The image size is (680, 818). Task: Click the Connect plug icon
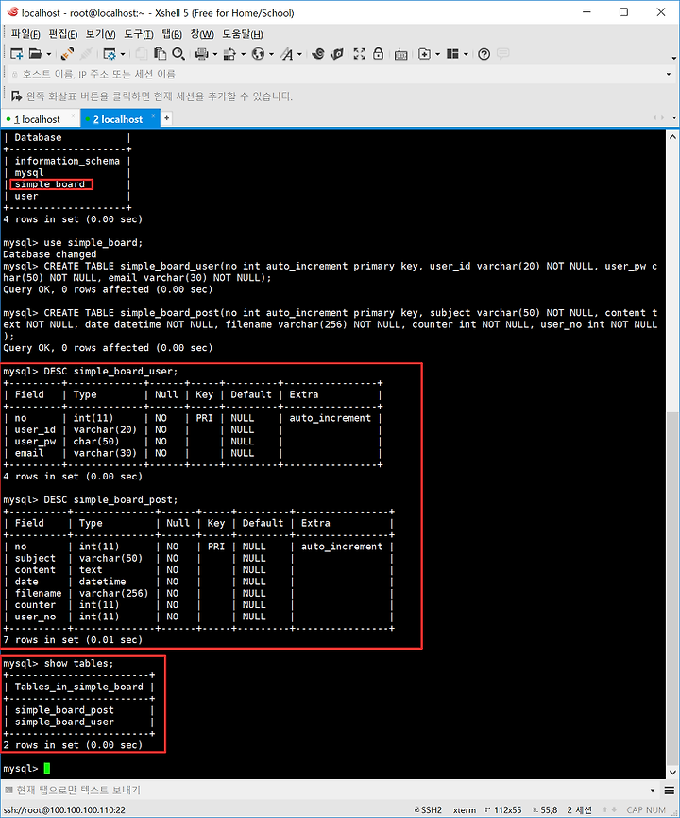[x=68, y=54]
